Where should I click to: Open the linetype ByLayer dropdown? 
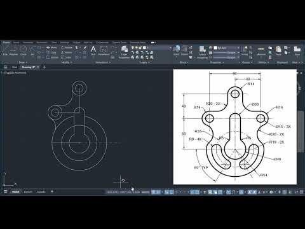pyautogui.click(x=226, y=57)
